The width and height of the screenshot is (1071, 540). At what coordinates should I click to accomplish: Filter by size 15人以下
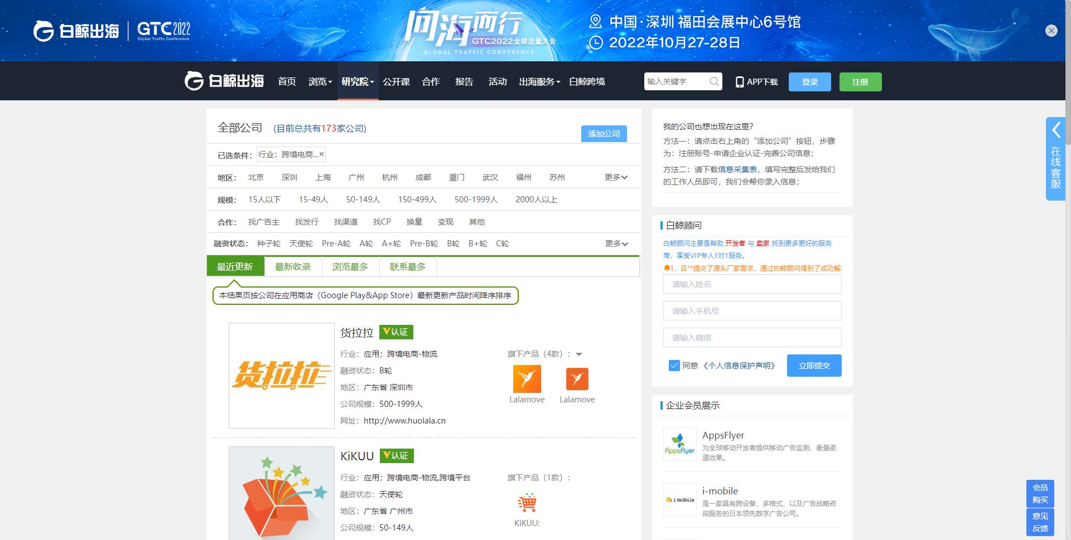pos(264,200)
